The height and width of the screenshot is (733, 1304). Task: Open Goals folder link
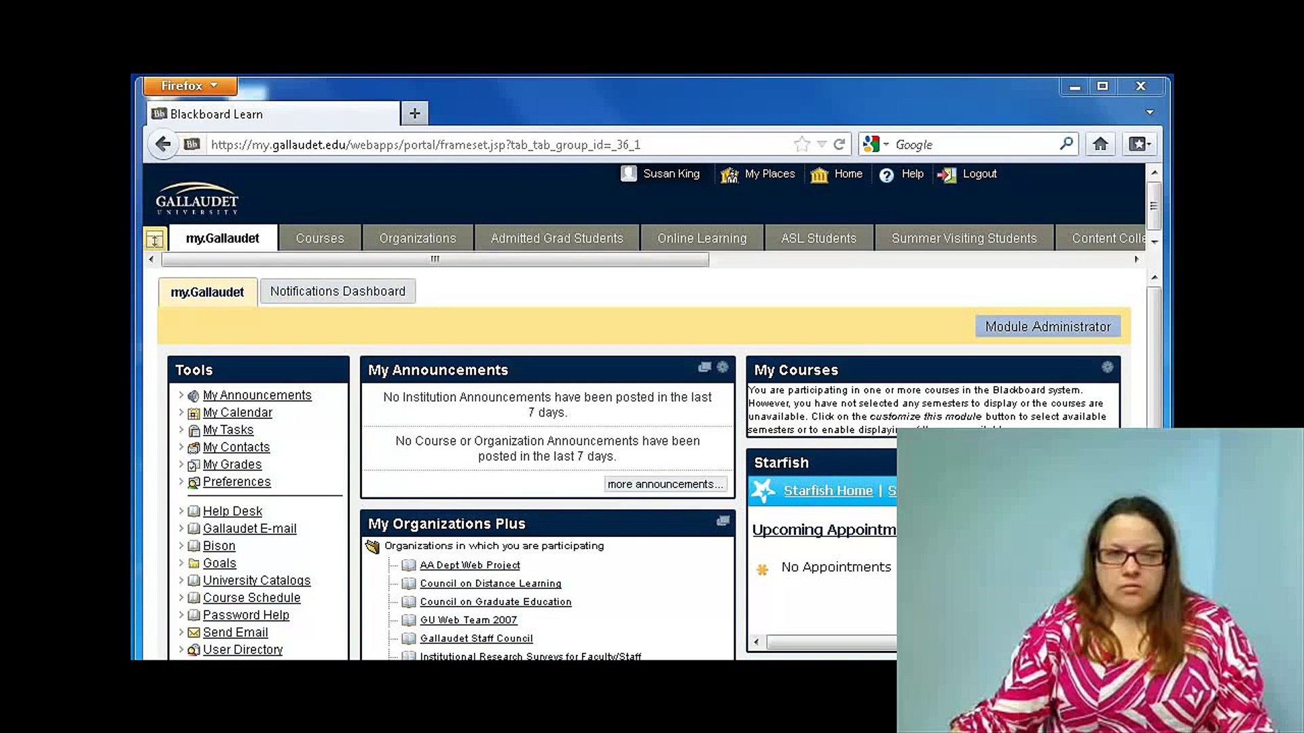[219, 563]
